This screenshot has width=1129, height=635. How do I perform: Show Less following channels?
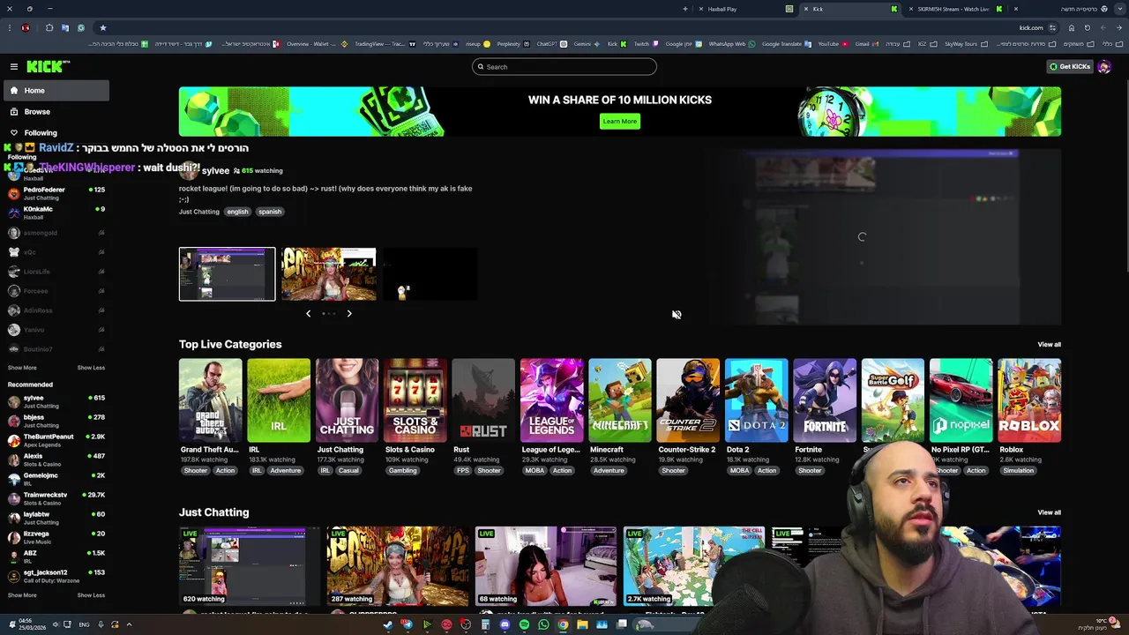tap(91, 368)
